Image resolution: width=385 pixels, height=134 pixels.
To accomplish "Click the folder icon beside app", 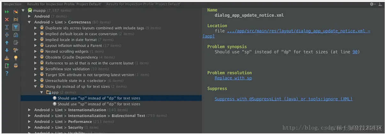I will coord(49,92).
